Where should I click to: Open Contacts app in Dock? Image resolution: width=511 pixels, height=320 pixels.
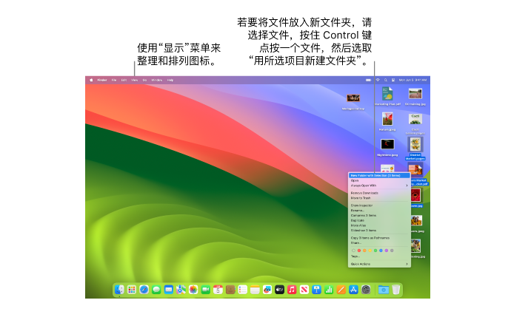pos(230,290)
